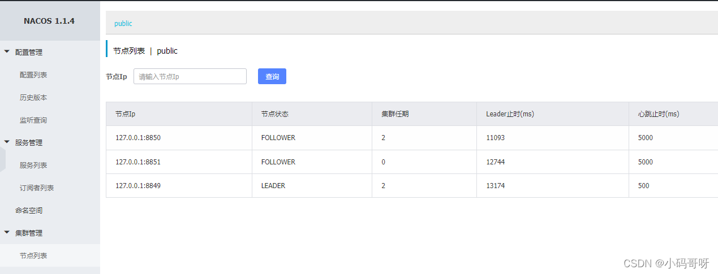This screenshot has height=274, width=718.
Task: Click Leader timeout value 12744
Action: coord(495,162)
